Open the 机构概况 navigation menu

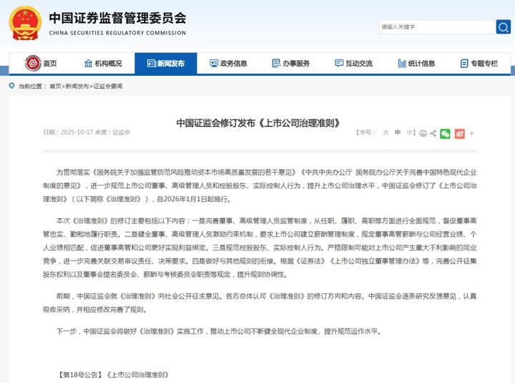103,64
